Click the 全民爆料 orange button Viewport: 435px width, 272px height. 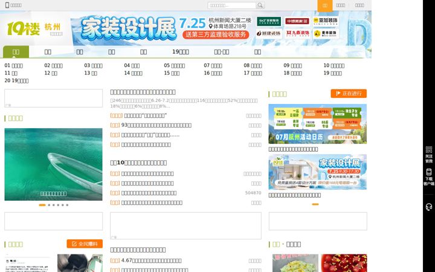pyautogui.click(x=85, y=244)
